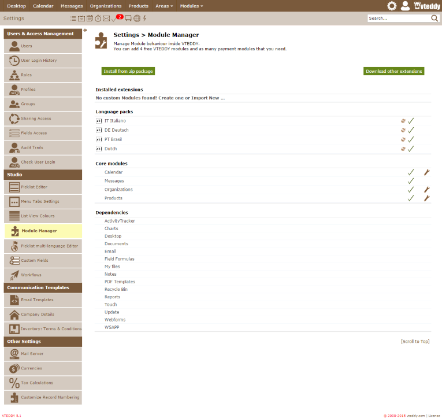Click the stopwatch timer toolbar icon

[98, 19]
